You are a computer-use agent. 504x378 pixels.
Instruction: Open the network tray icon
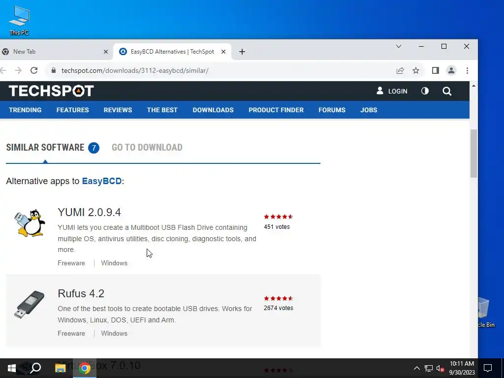(x=429, y=368)
